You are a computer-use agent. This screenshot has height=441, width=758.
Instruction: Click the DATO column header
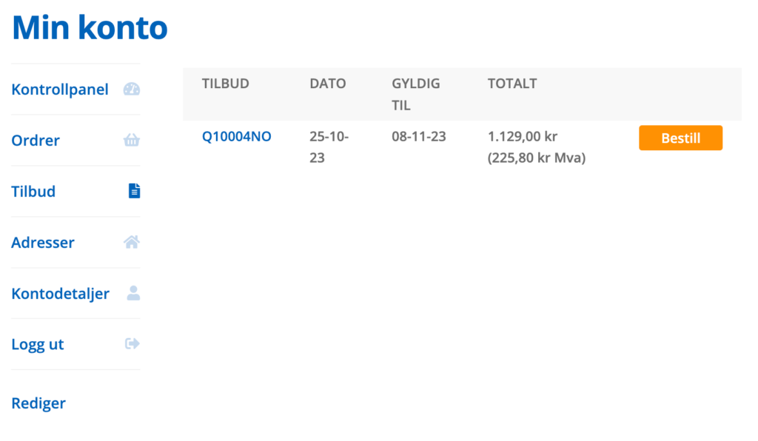pyautogui.click(x=328, y=84)
